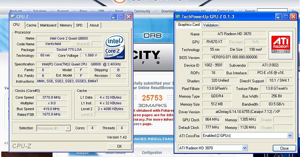The width and height of the screenshot is (300, 157).
Task: Click the Core Speed value 3770.8 MHz
Action: tap(51, 98)
